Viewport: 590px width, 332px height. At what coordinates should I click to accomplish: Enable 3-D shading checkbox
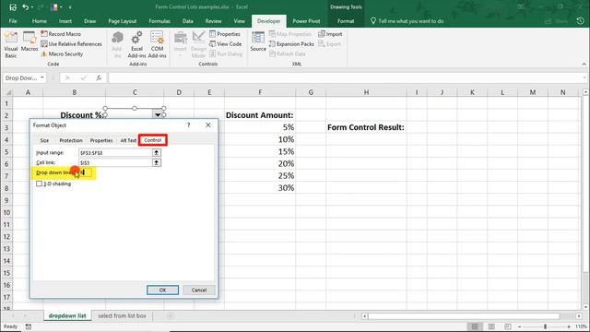tap(39, 184)
